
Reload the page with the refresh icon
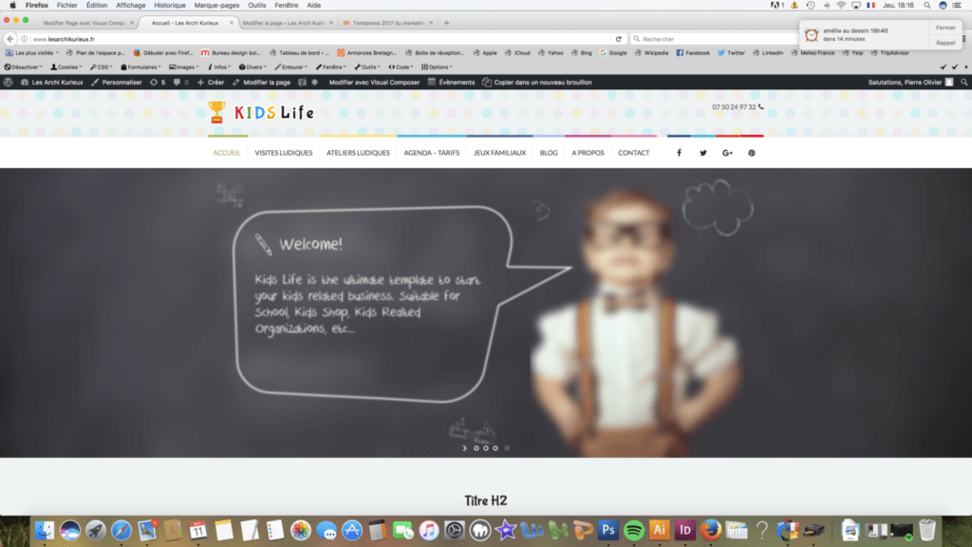coord(618,38)
